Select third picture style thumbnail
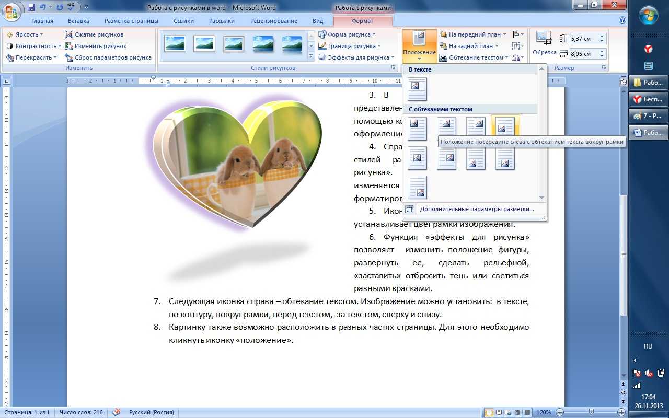The height and width of the screenshot is (418, 669). click(x=234, y=44)
